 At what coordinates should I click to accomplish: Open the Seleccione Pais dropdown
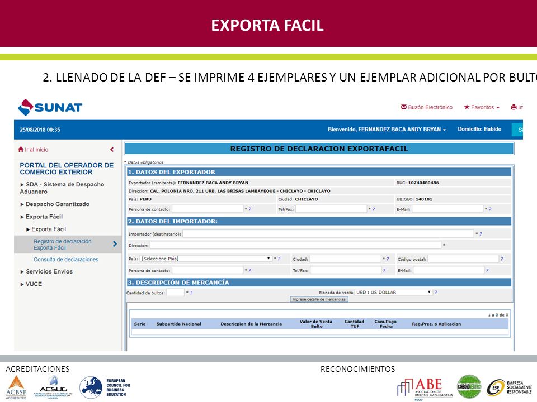[x=206, y=259]
